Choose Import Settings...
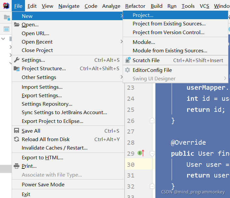Screen dimensions: 230x198 68,87
